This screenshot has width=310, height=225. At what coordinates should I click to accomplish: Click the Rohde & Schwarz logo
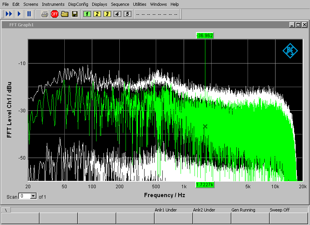pos(290,51)
